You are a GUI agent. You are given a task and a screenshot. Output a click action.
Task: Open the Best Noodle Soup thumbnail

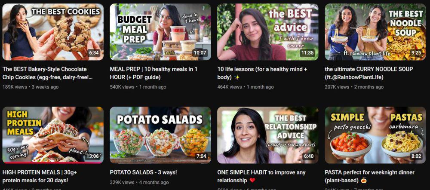click(x=375, y=32)
